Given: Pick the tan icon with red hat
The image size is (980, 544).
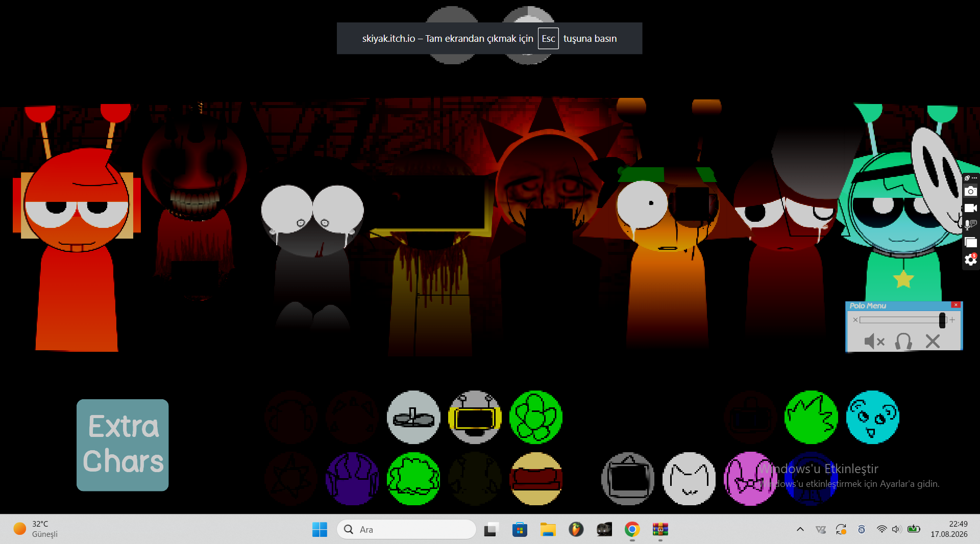Looking at the screenshot, I should coord(536,479).
